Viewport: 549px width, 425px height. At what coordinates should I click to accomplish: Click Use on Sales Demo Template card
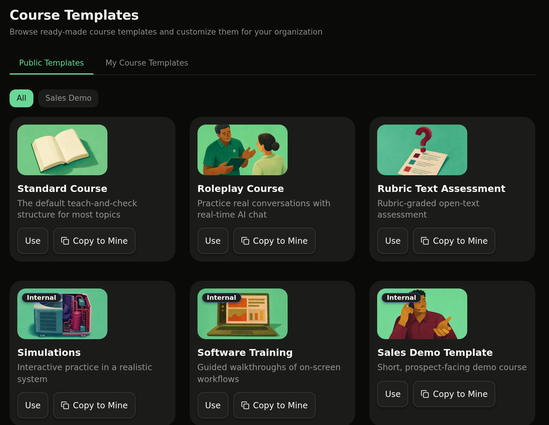click(x=393, y=394)
